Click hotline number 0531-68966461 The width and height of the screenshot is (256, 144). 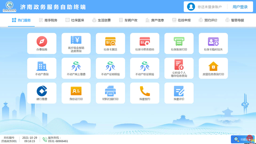click(x=58, y=141)
